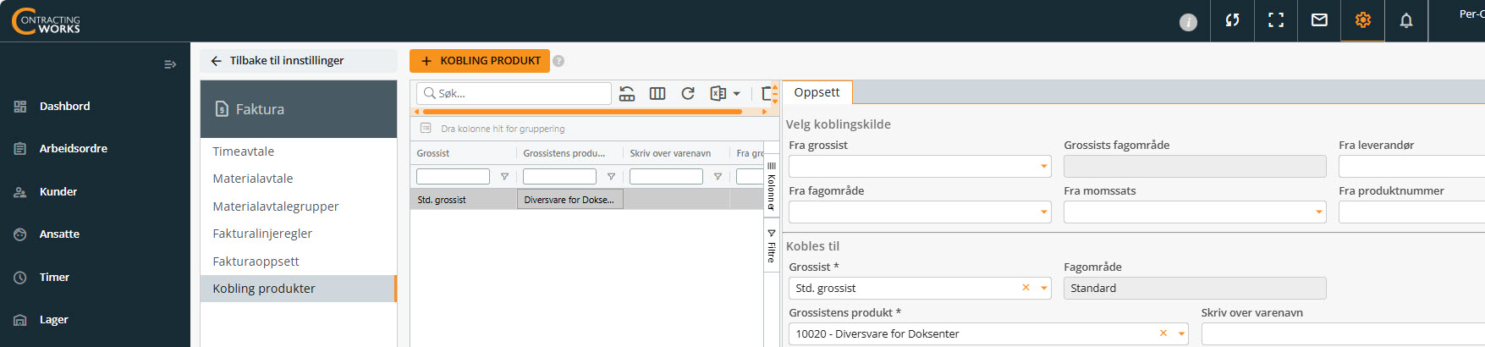This screenshot has width=1485, height=347.
Task: Open the Kolonner side panel tab
Action: [771, 186]
